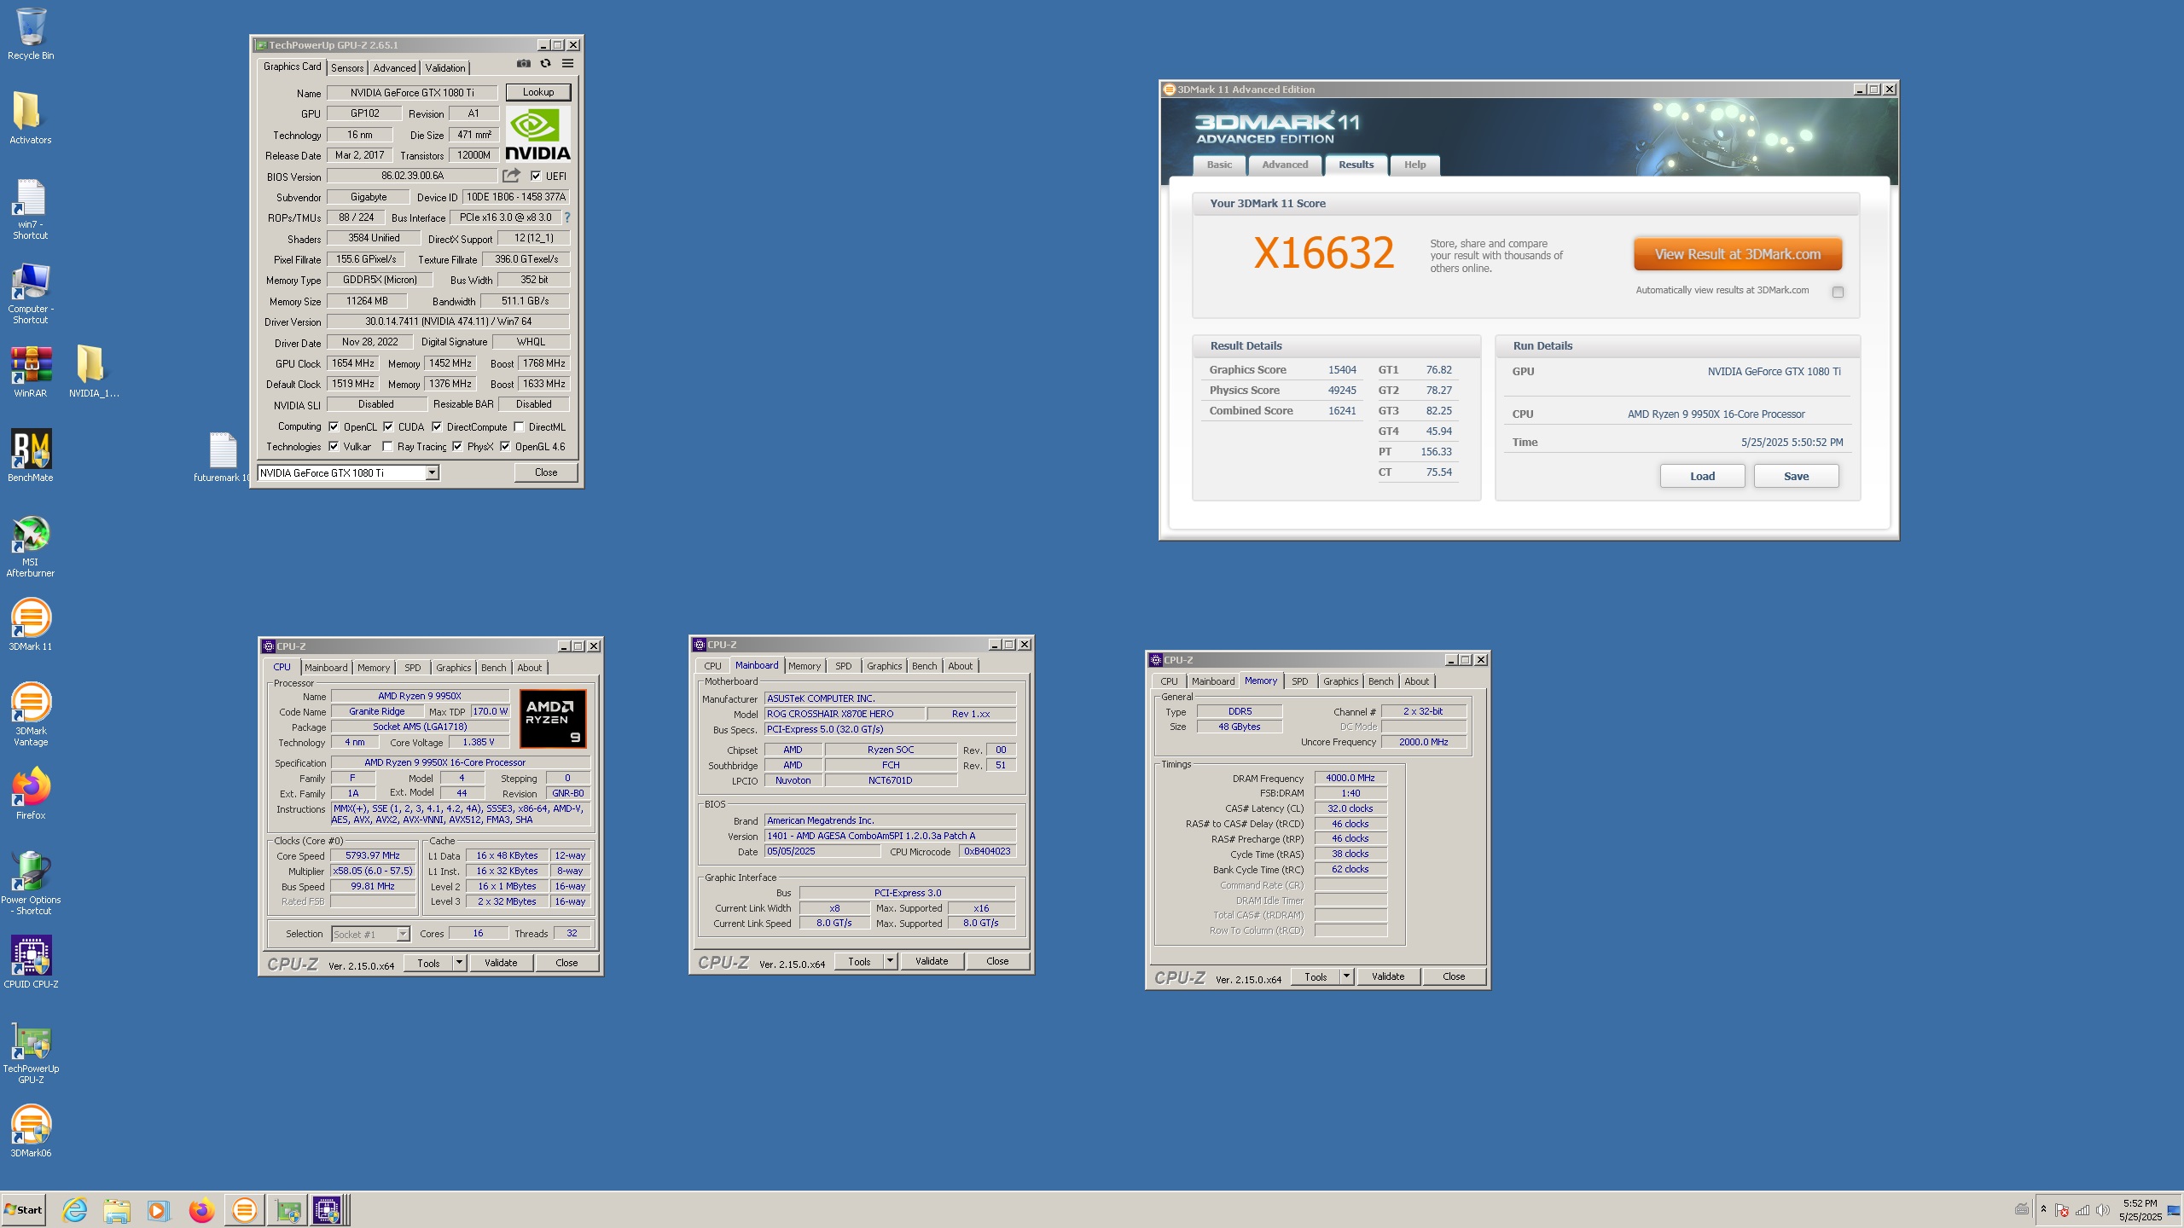Click Validate in the CPU-Z CPU window
2184x1228 pixels.
[x=501, y=963]
